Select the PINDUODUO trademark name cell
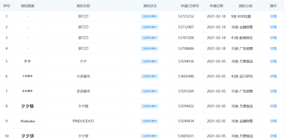This screenshot has width=285, height=138. (83, 121)
